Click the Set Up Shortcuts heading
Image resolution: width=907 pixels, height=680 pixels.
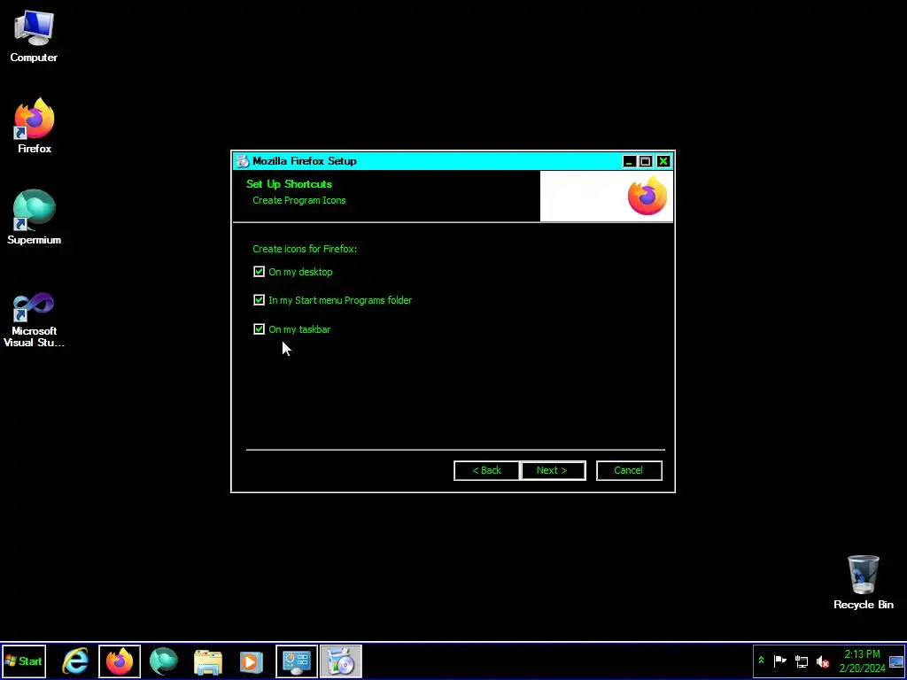click(x=290, y=184)
